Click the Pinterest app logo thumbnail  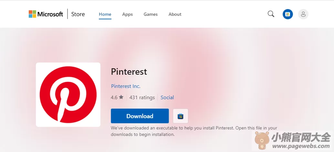pos(68,95)
